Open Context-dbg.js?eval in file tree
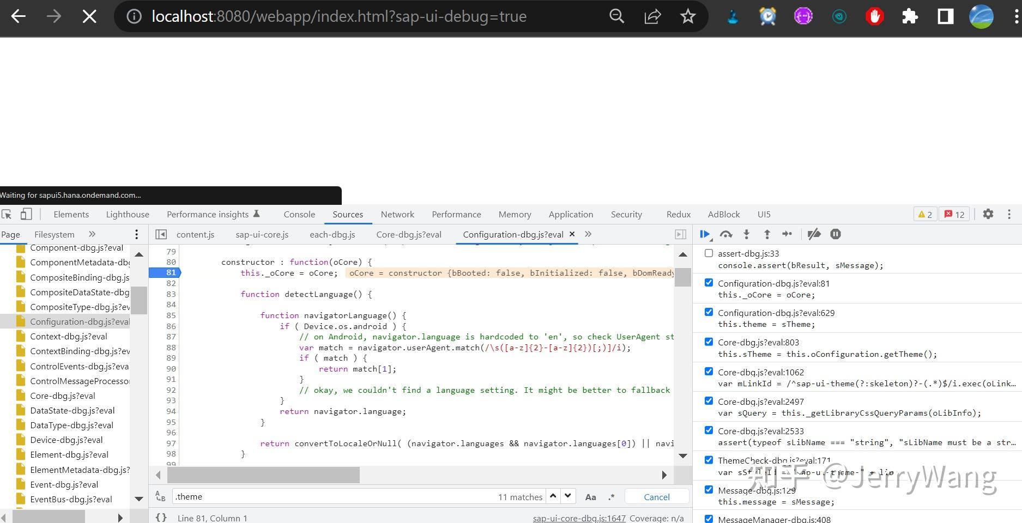 pos(69,336)
